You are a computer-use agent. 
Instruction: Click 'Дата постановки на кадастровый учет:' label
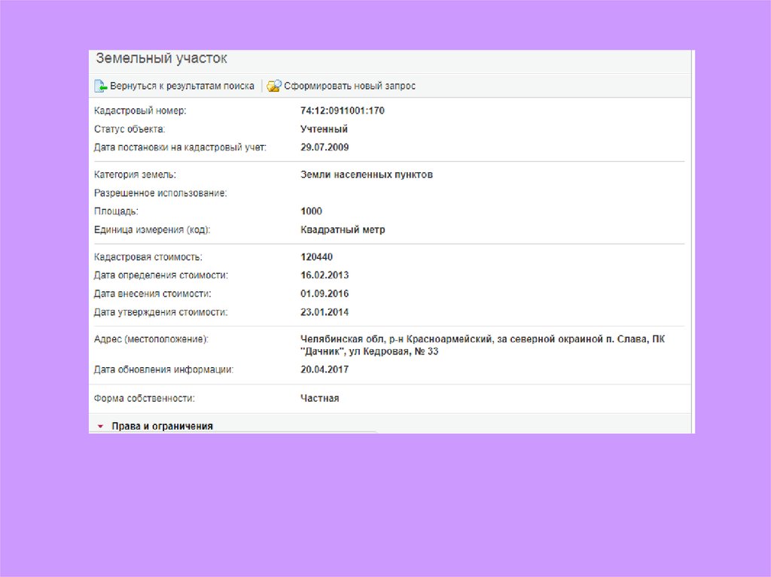click(180, 147)
